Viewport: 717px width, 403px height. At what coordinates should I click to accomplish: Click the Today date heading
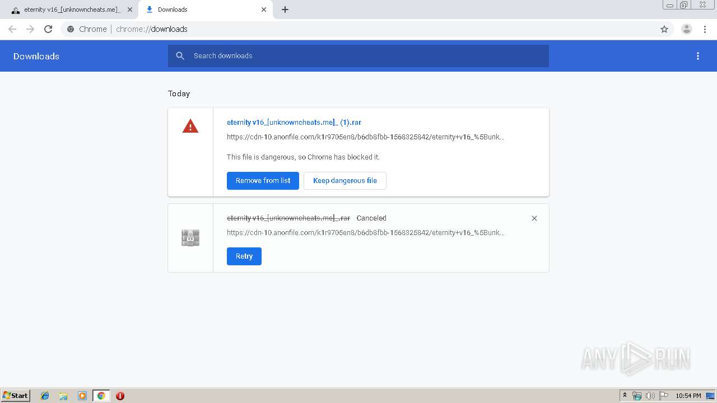click(179, 93)
